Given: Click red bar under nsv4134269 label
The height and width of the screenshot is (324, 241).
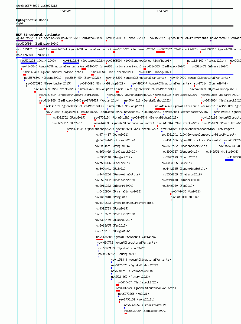Looking at the screenshot, I should (x=160, y=109).
